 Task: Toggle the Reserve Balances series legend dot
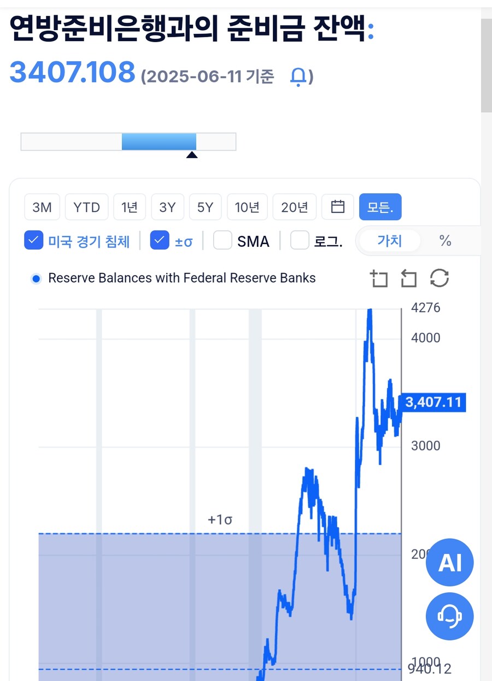tap(36, 279)
